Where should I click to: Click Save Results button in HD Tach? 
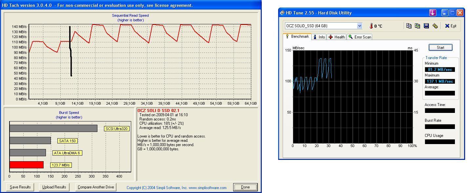20,187
